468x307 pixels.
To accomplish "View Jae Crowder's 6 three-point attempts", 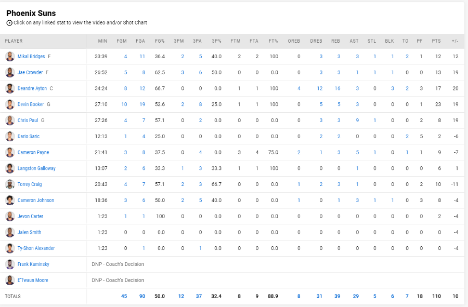I will click(x=200, y=72).
